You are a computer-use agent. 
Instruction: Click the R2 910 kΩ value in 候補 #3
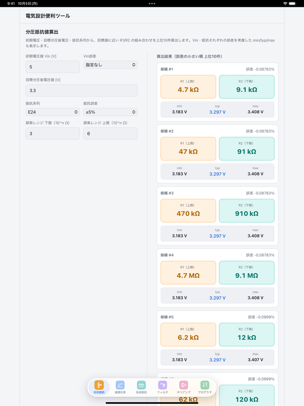pos(246,214)
